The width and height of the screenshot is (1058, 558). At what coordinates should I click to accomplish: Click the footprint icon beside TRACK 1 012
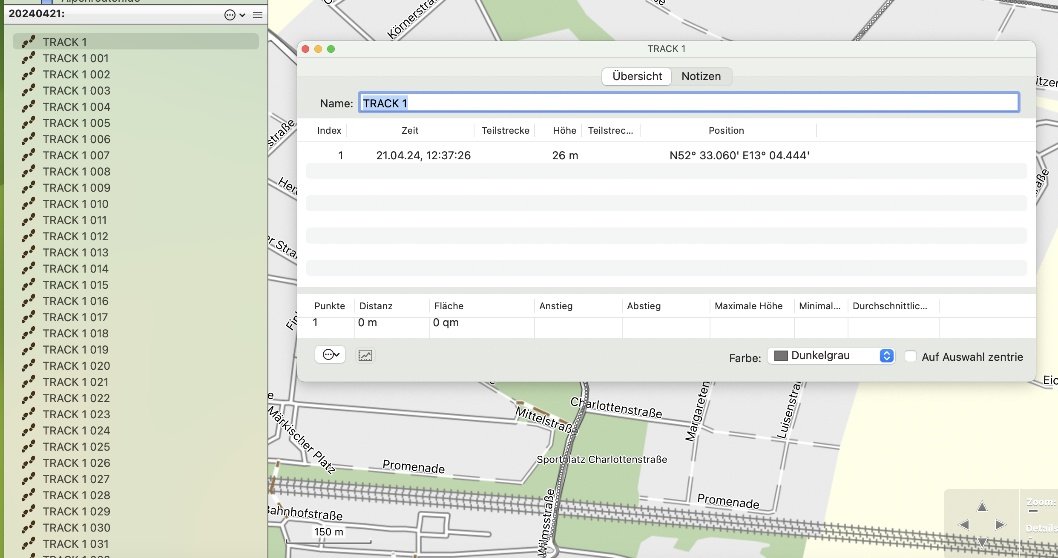(x=29, y=236)
